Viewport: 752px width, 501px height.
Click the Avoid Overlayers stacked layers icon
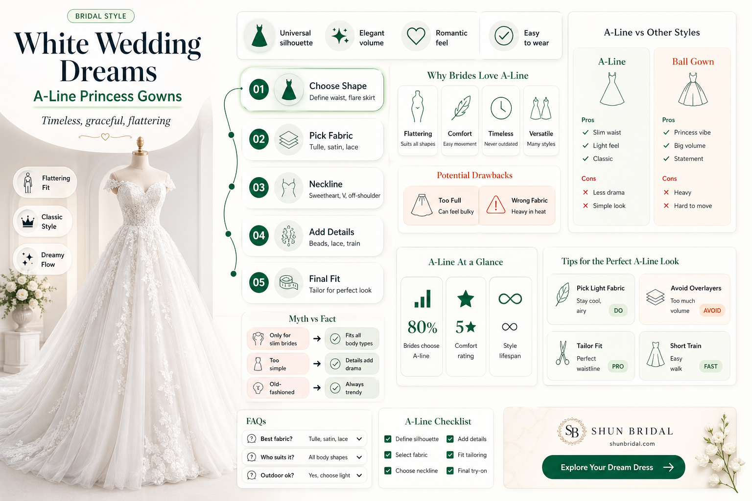[655, 297]
